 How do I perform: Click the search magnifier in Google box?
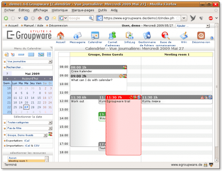pos(91,18)
